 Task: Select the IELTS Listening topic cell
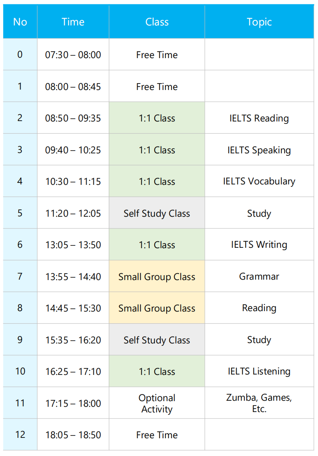point(259,371)
